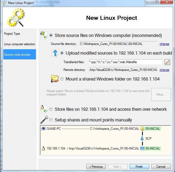The image size is (175, 172).
Task: Click the yellow folder icon next to 00-INICIAL
Action: tap(142, 129)
